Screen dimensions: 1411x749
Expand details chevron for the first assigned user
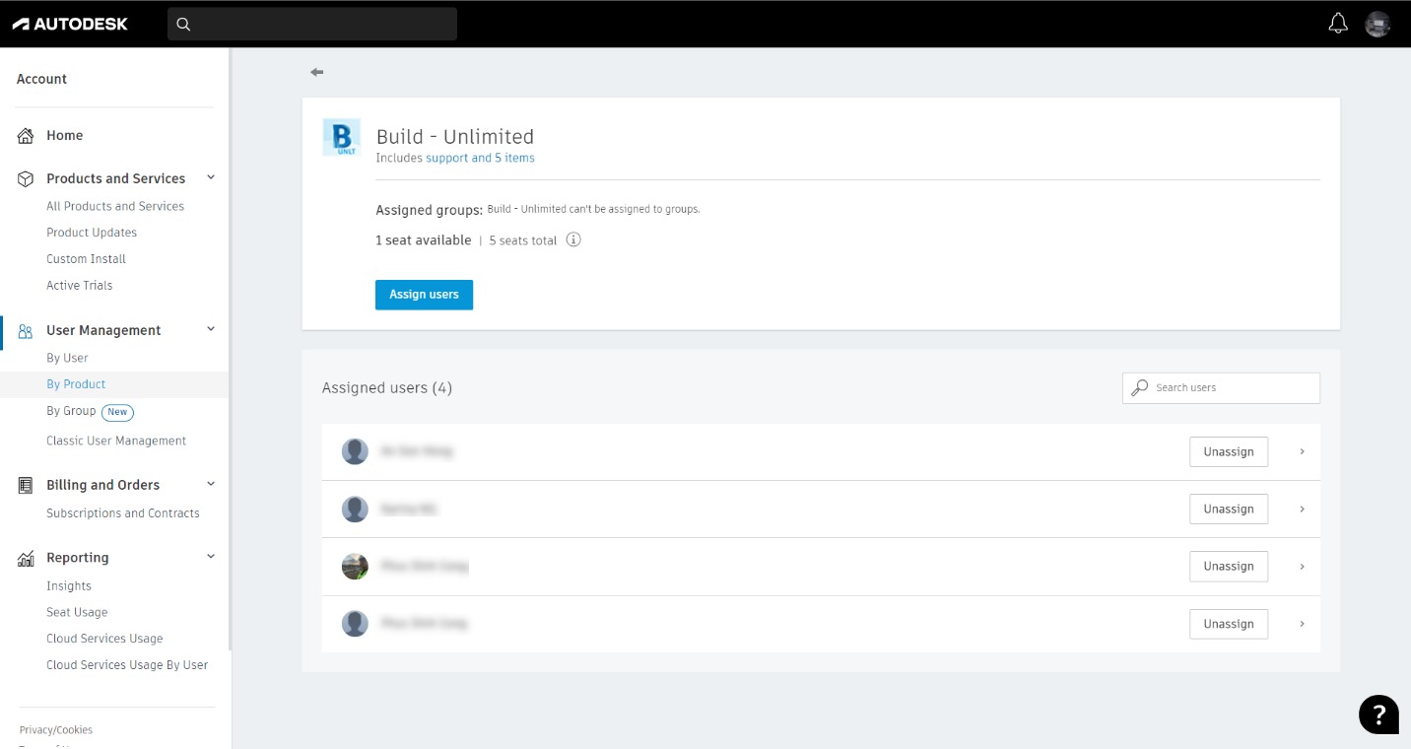pos(1302,451)
